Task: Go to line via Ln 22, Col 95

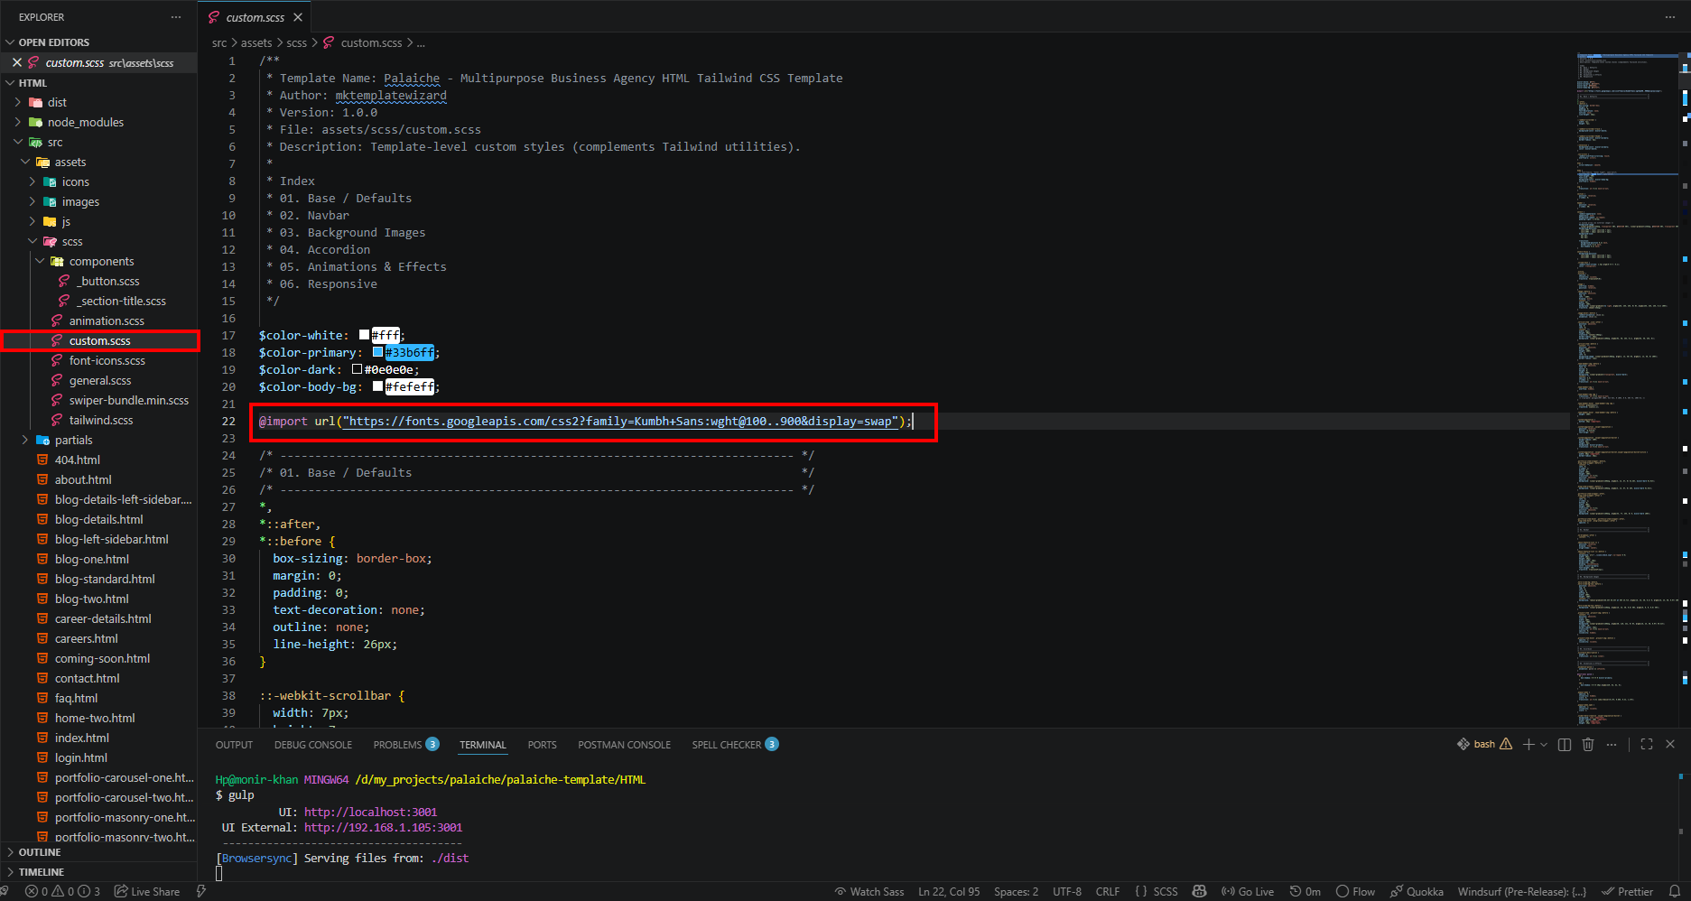Action: 949,891
